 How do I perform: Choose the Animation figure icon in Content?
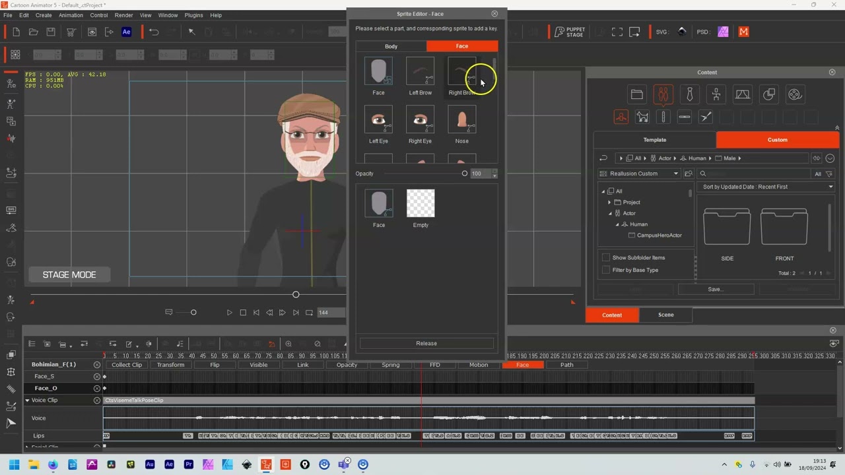716,95
